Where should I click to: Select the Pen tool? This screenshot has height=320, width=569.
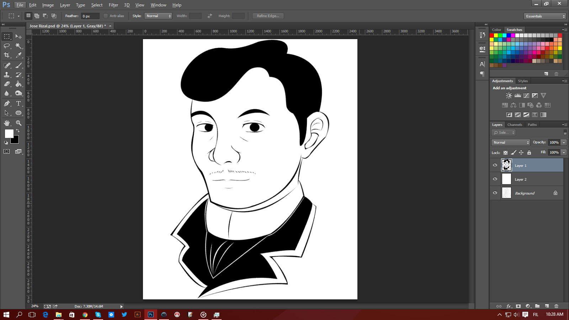click(x=7, y=103)
